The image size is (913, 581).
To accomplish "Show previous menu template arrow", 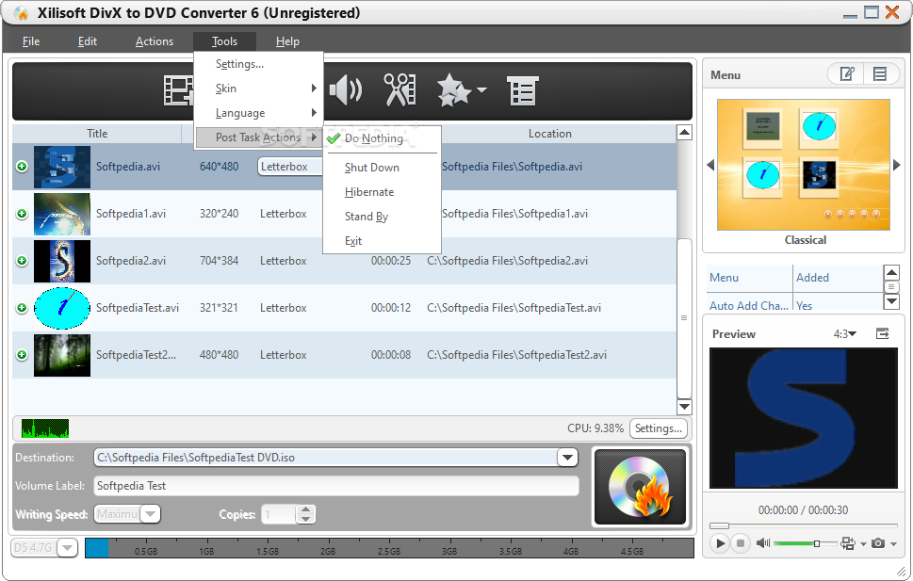I will (x=710, y=165).
